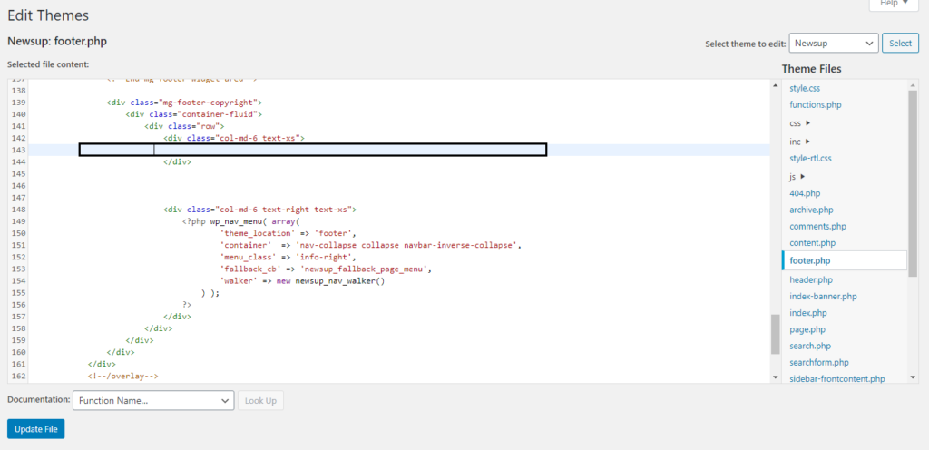Expand the css folder arrow
929x450 pixels.
point(808,123)
